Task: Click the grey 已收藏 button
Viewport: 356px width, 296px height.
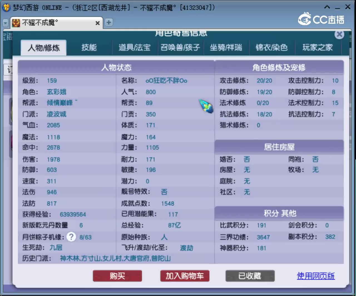Action: pos(250,276)
